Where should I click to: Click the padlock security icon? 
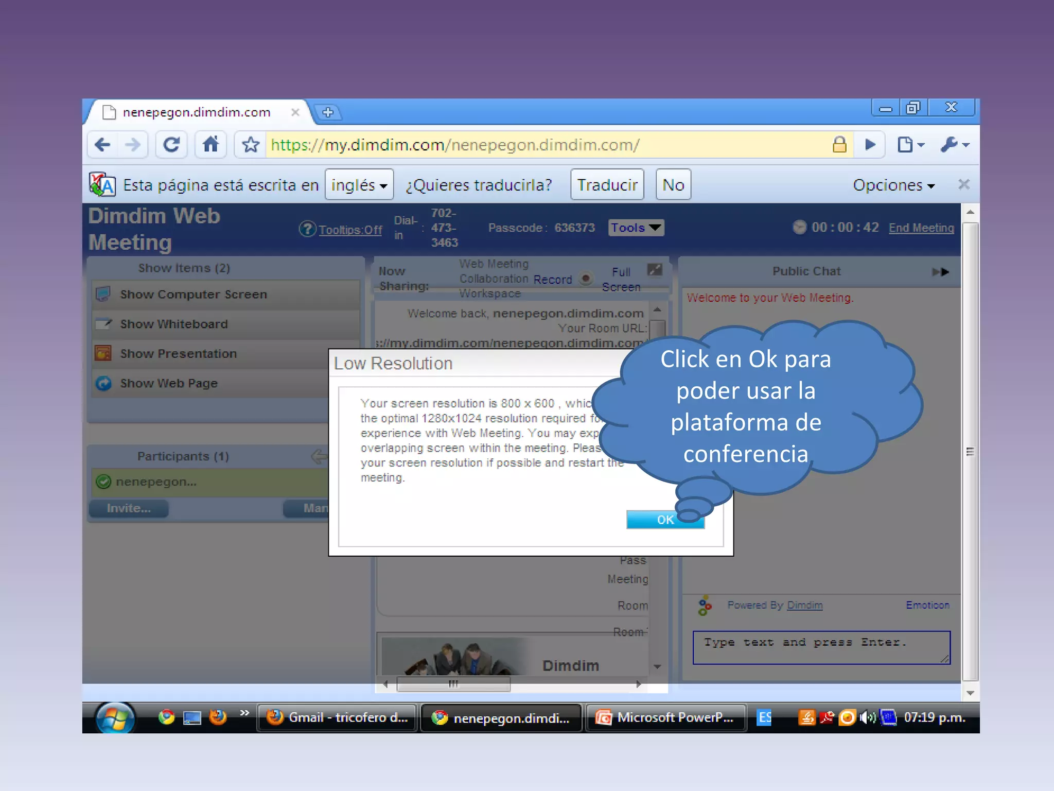(x=839, y=145)
